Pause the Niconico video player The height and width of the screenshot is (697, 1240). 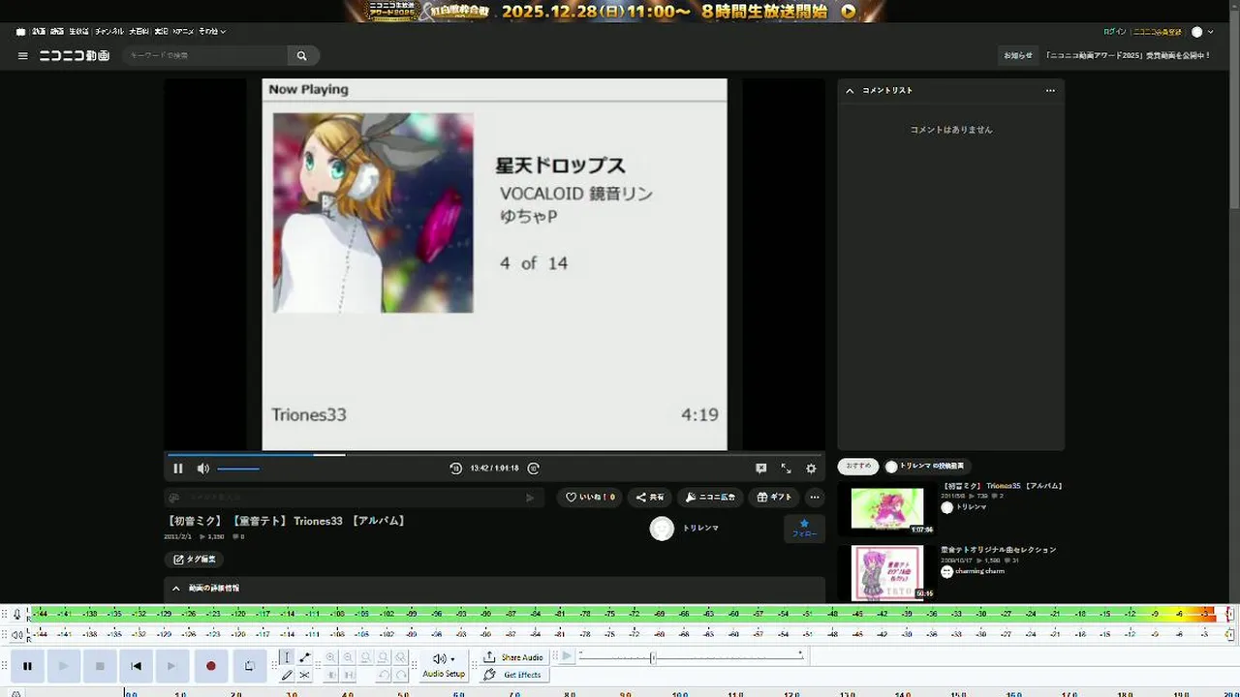tap(178, 469)
